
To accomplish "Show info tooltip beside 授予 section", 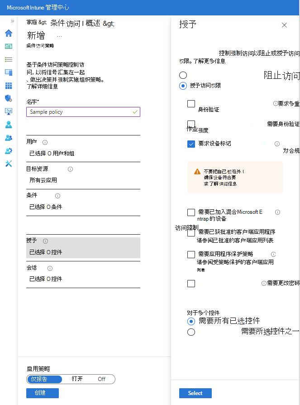I will [x=45, y=241].
